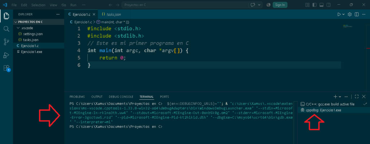This screenshot has width=370, height=144.
Task: Click line number 4 in the gutter
Action: 79,51
